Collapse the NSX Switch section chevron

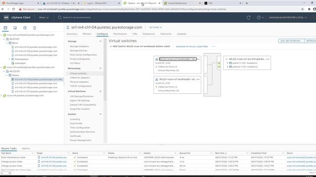111,47
